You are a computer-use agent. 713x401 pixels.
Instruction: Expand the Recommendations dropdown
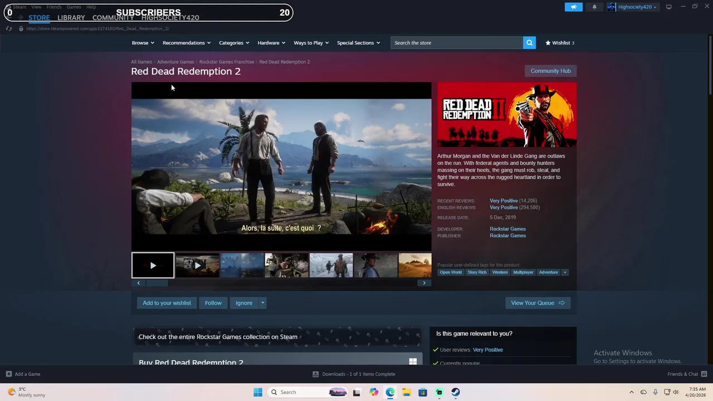coord(187,43)
